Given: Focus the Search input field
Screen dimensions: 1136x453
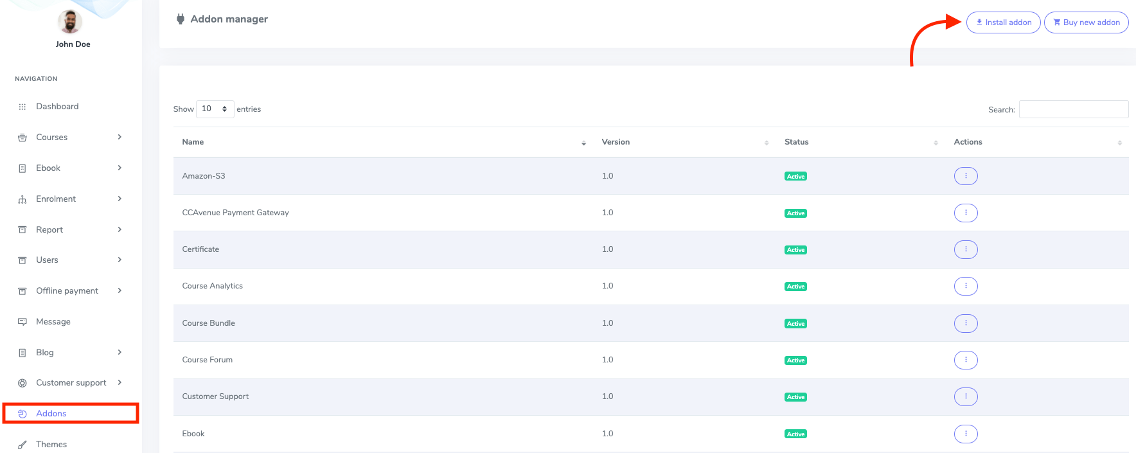Looking at the screenshot, I should click(x=1073, y=109).
